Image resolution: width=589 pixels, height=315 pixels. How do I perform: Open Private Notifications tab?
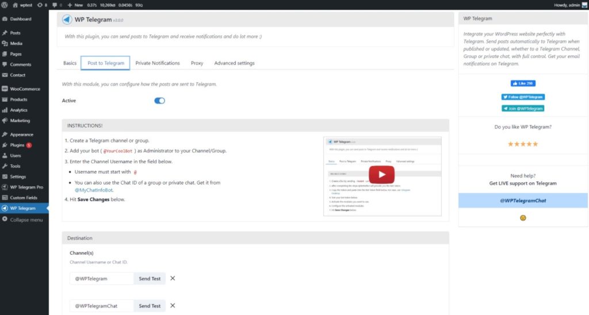coord(158,63)
